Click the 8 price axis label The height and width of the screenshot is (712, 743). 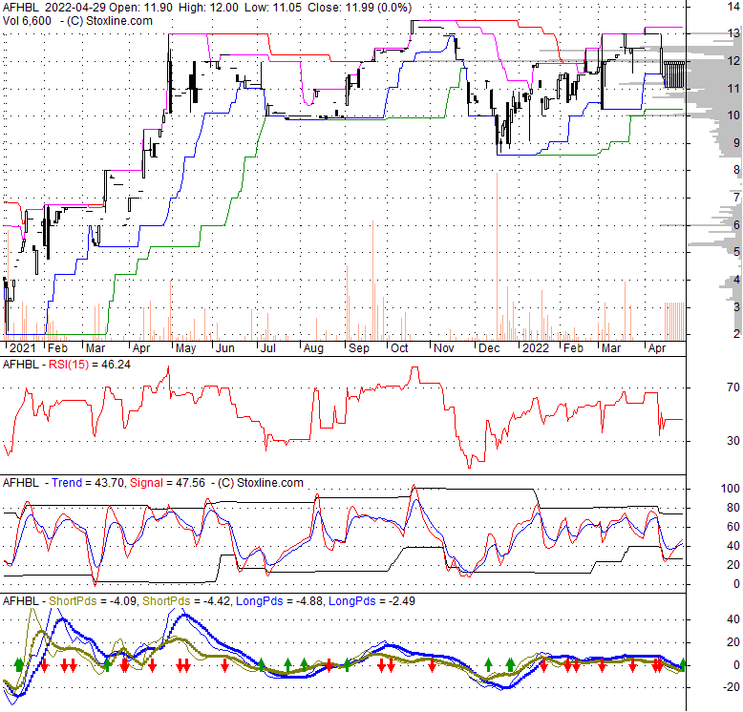[x=736, y=170]
